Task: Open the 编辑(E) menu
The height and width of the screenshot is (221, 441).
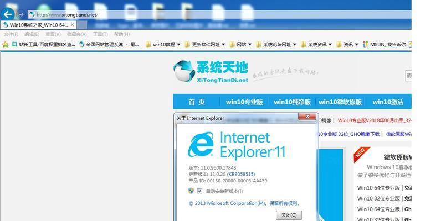Action: click(x=32, y=34)
